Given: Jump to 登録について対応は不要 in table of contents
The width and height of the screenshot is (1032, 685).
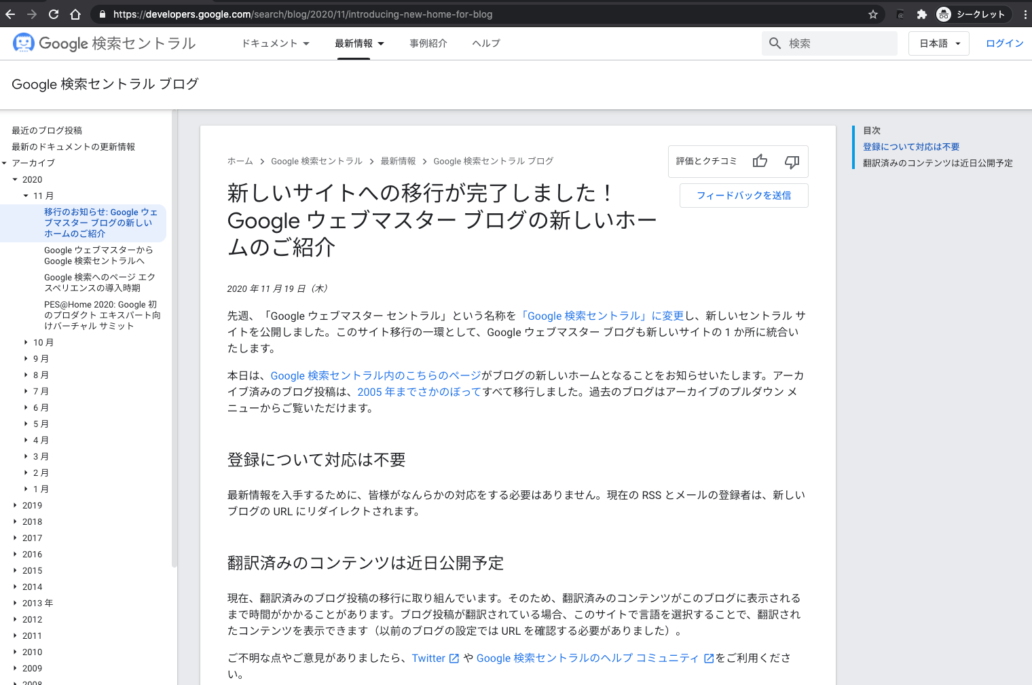Looking at the screenshot, I should coord(911,147).
